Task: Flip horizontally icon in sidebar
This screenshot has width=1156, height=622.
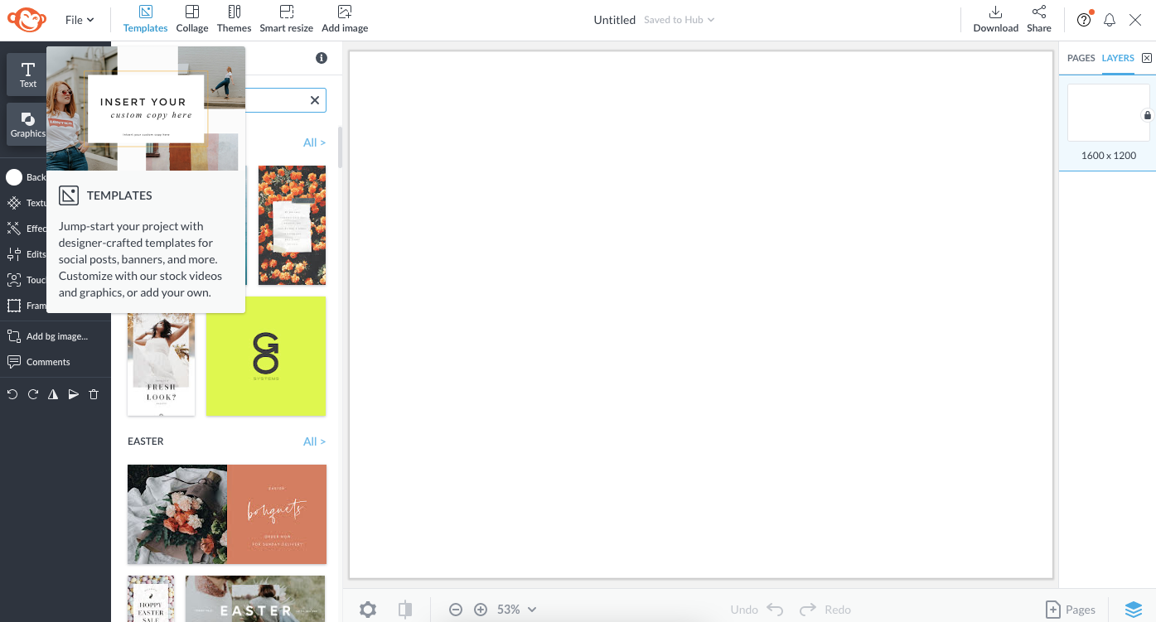Action: (53, 394)
